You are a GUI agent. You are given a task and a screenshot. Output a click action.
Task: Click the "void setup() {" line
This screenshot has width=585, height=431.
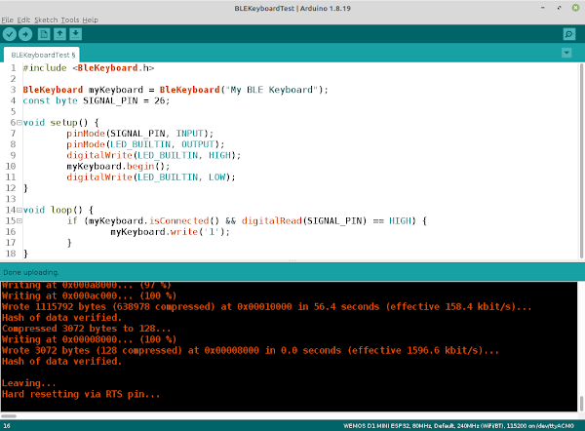point(60,123)
